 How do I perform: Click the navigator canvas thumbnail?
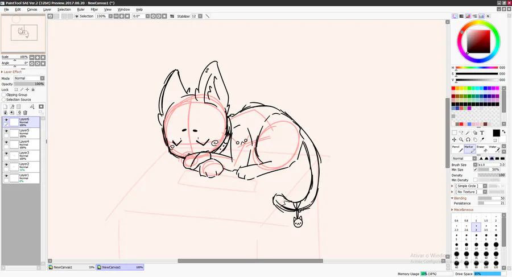pos(23,34)
